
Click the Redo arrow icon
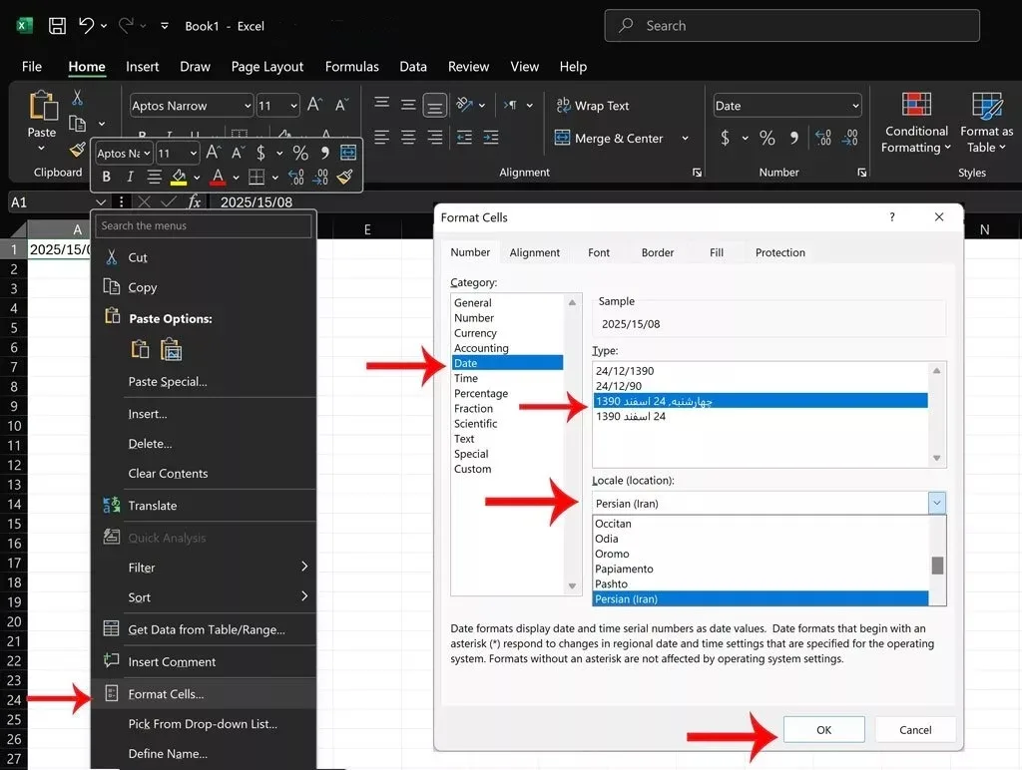[126, 25]
